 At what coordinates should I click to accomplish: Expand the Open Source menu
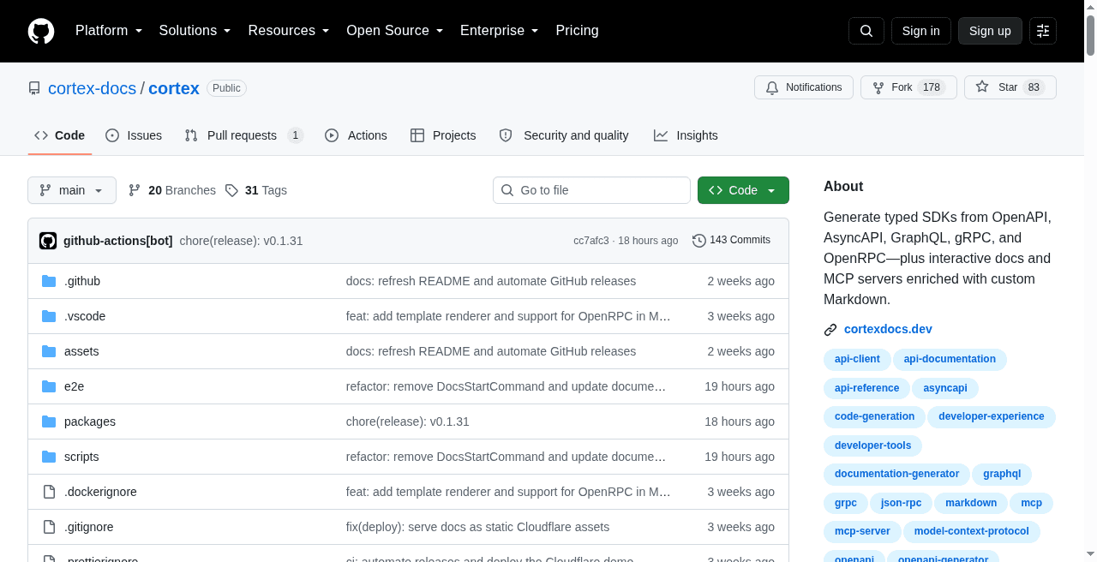(395, 31)
